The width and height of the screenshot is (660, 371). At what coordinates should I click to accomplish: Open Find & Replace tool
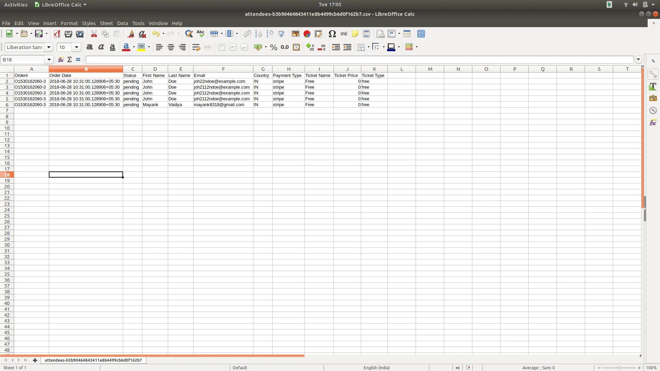189,34
